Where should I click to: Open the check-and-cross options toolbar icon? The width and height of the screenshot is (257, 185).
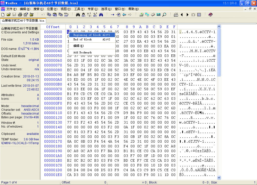click(x=176, y=15)
